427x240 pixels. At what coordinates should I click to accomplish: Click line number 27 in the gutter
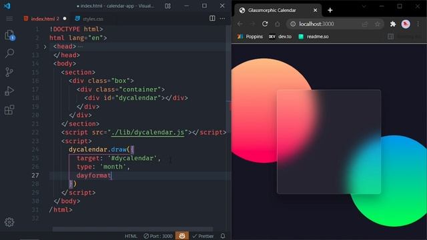point(35,175)
